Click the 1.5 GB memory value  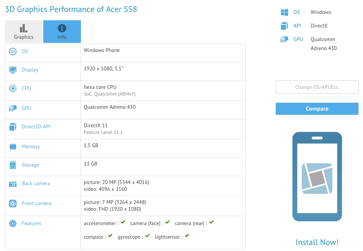pos(91,145)
